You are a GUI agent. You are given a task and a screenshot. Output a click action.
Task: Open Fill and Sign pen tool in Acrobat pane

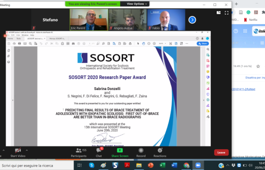click(208, 105)
